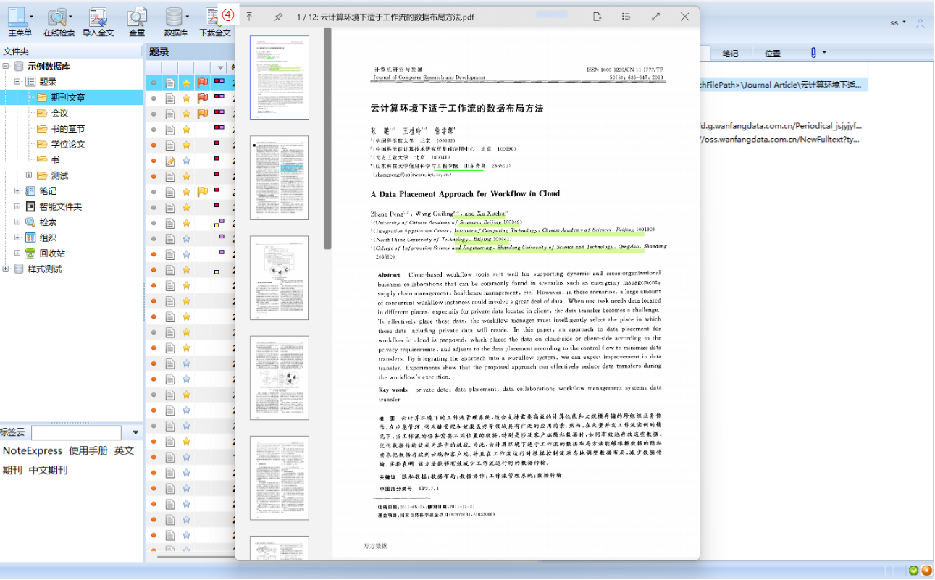Open the oss.wanfangdata.com.cn NewFulltext link
This screenshot has width=935, height=580.
pyautogui.click(x=780, y=140)
